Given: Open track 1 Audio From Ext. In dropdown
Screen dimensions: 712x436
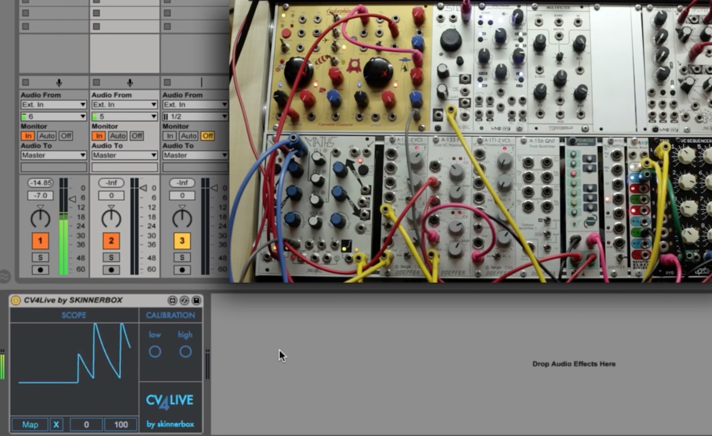Looking at the screenshot, I should (x=53, y=105).
